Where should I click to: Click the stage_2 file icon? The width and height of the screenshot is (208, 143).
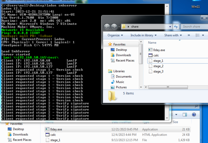pos(151,66)
